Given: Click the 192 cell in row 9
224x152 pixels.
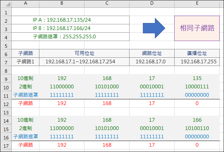Looking at the screenshot, I should coord(62,78).
